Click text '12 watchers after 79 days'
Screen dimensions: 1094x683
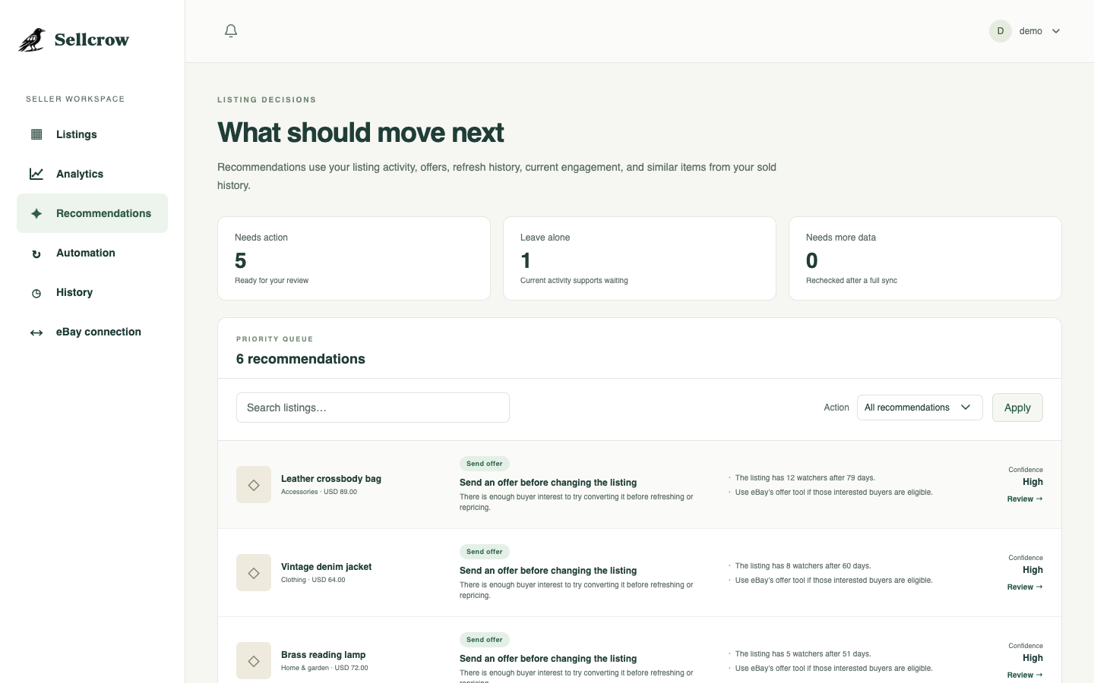pyautogui.click(x=830, y=478)
